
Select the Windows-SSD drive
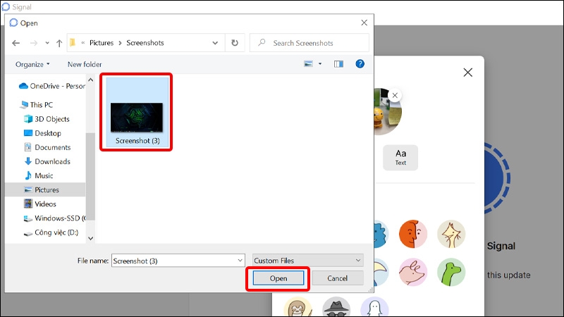click(x=54, y=218)
